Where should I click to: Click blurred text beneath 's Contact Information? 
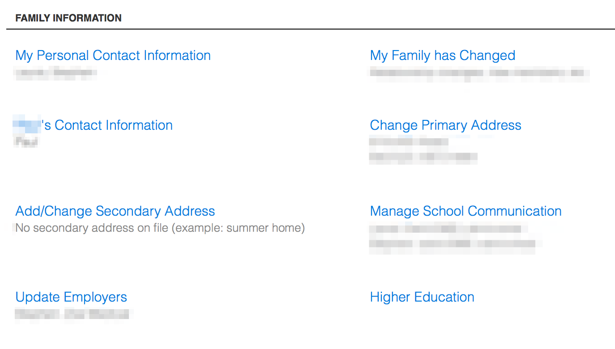coord(26,142)
